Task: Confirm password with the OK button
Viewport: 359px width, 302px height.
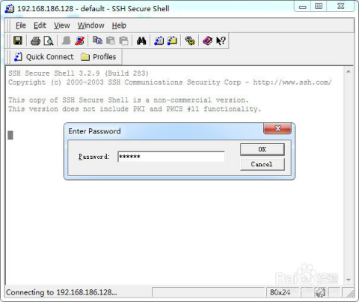Action: click(x=263, y=149)
